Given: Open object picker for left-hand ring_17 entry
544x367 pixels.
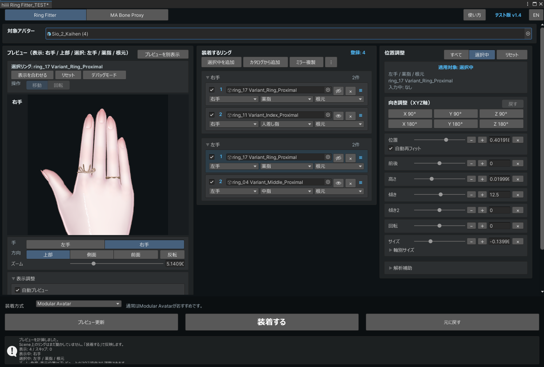Looking at the screenshot, I should pos(328,157).
